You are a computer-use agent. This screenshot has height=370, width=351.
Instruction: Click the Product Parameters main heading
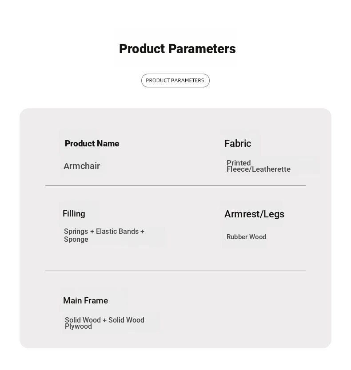[x=177, y=49]
